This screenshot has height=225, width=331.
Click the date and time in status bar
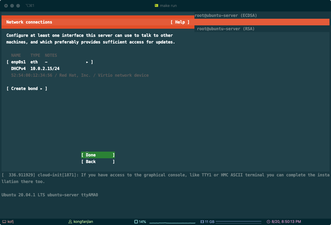click(x=286, y=222)
